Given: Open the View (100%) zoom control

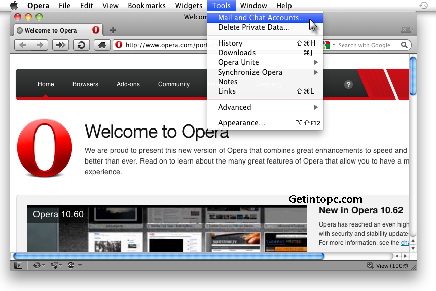Looking at the screenshot, I should [x=391, y=266].
